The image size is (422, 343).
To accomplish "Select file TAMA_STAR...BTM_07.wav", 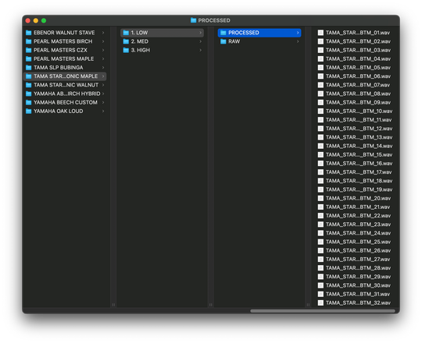I will click(358, 85).
